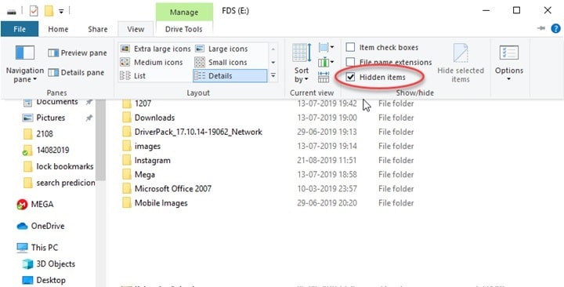Open the File menu tab
The width and height of the screenshot is (564, 287).
click(x=20, y=29)
